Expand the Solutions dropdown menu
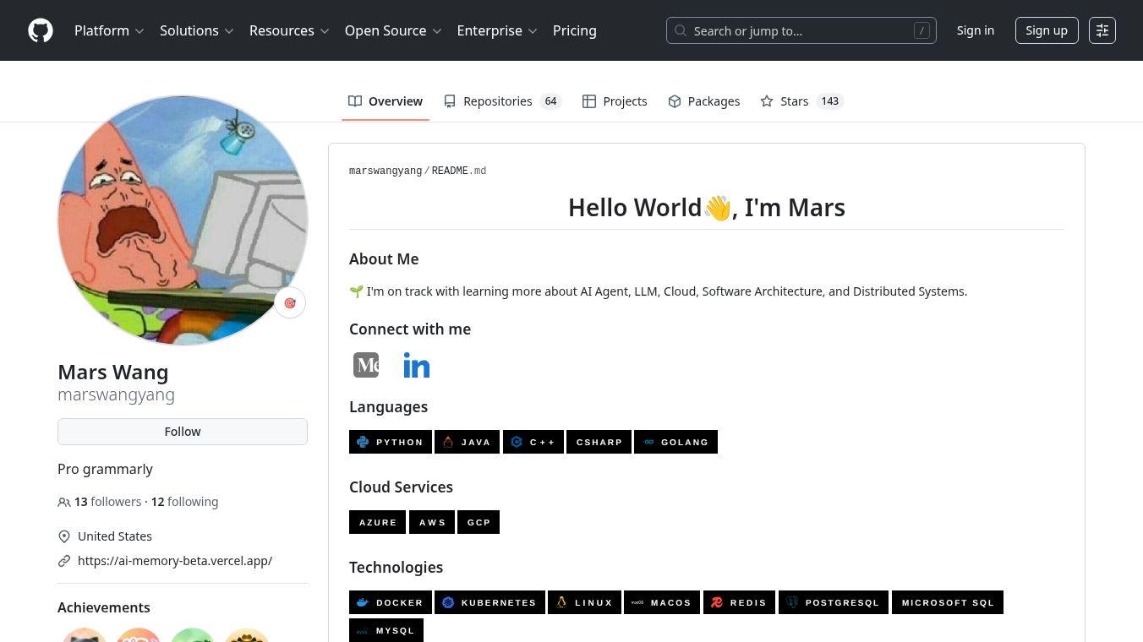Screen dimensions: 1143x642 coord(196,30)
